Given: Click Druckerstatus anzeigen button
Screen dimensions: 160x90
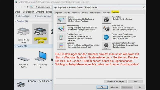Looking at the screenshot, I should click(115, 81).
